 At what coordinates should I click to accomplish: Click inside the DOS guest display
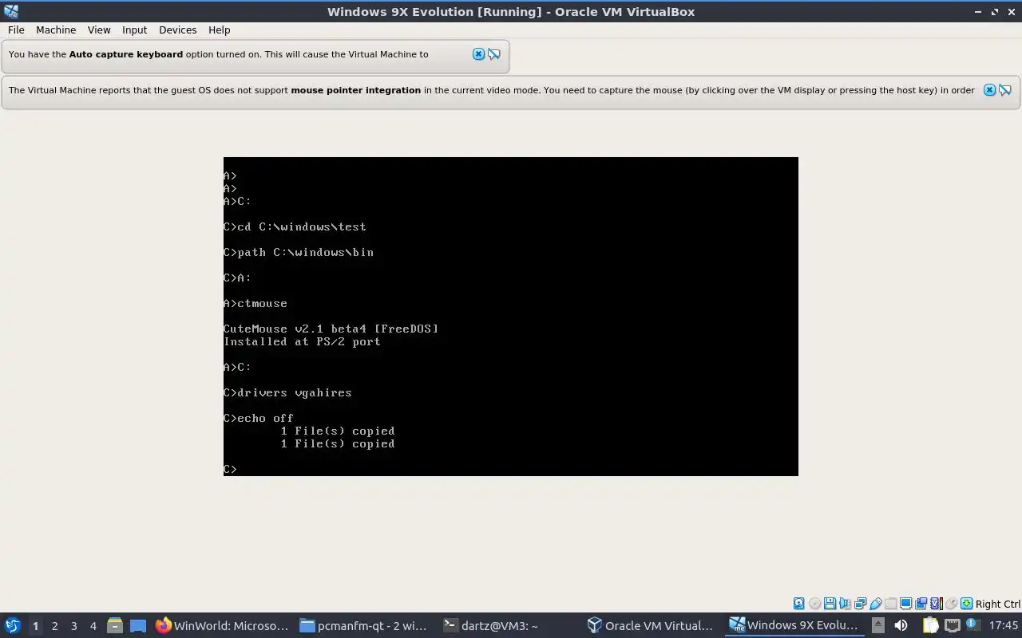coord(511,317)
